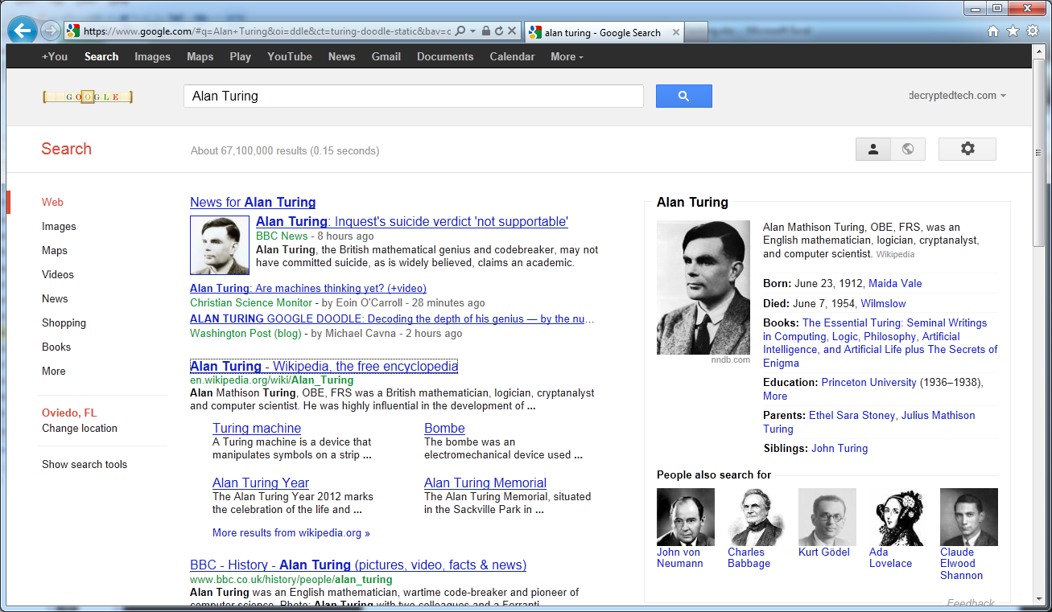This screenshot has width=1052, height=612.
Task: Open Maps in the top Google bar
Action: pos(200,56)
